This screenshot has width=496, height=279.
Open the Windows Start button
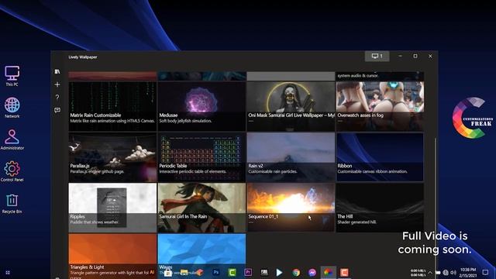click(8, 272)
